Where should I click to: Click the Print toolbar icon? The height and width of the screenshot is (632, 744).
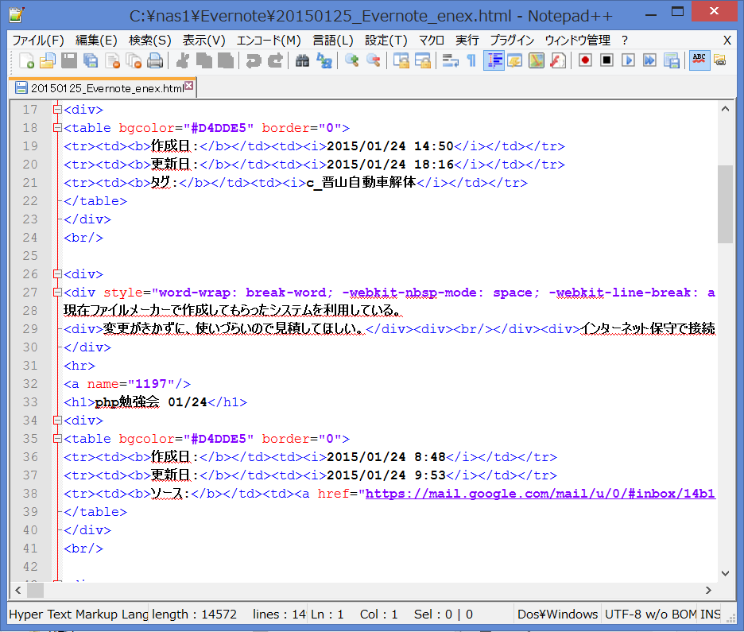155,60
